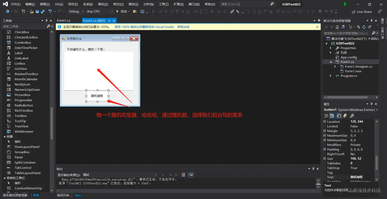Click the 帮我决定 link in the info bar
Screen dimensions: 387x199
(x=183, y=27)
